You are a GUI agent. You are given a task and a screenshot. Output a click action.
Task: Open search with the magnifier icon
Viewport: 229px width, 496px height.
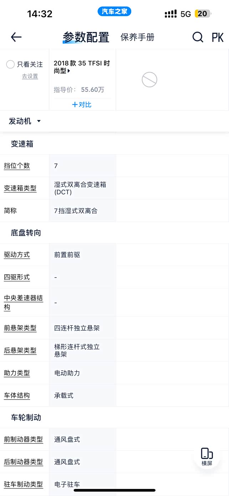coord(198,37)
